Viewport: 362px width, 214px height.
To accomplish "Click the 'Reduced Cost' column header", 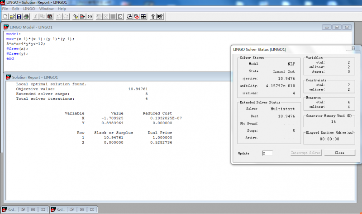I will 157,113.
